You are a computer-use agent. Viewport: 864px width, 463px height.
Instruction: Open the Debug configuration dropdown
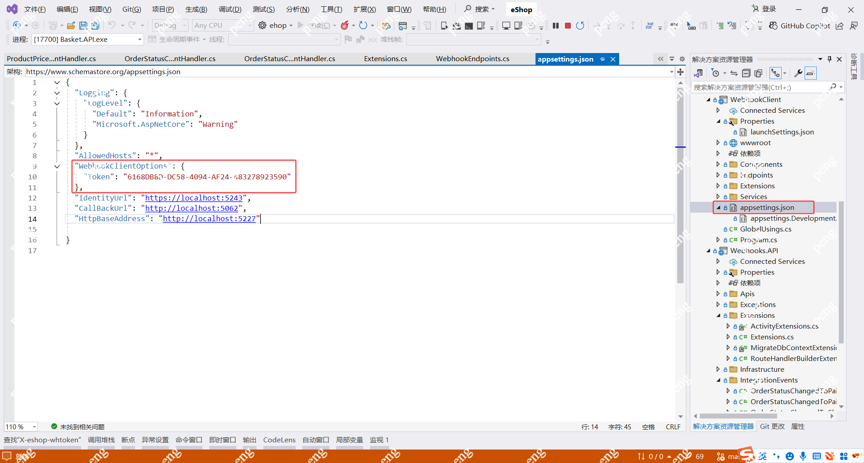(x=170, y=26)
